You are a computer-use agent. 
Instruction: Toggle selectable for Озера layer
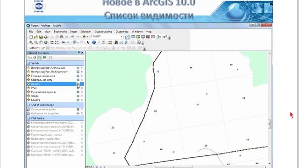[78, 96]
